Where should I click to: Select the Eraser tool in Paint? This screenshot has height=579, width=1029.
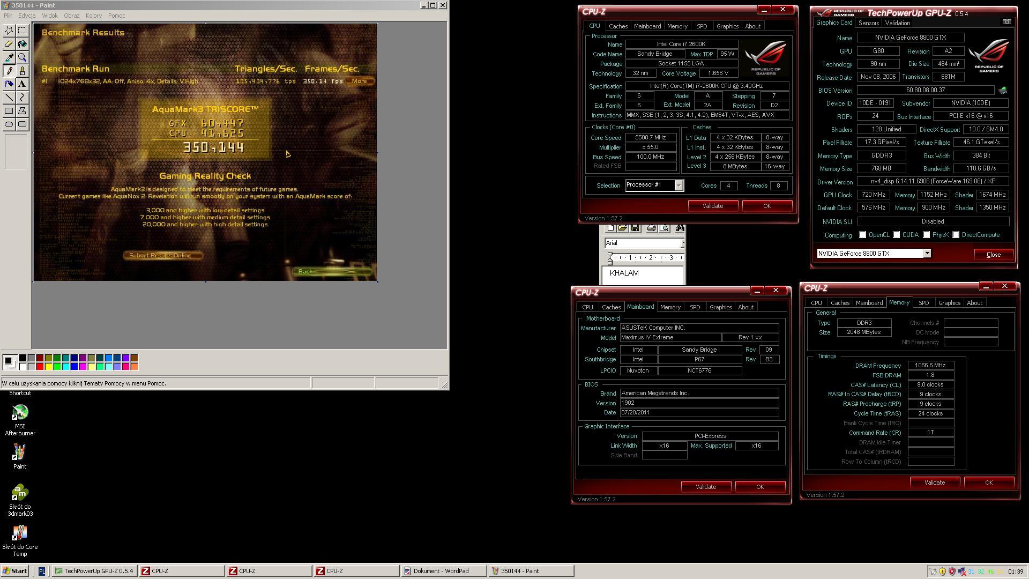9,44
